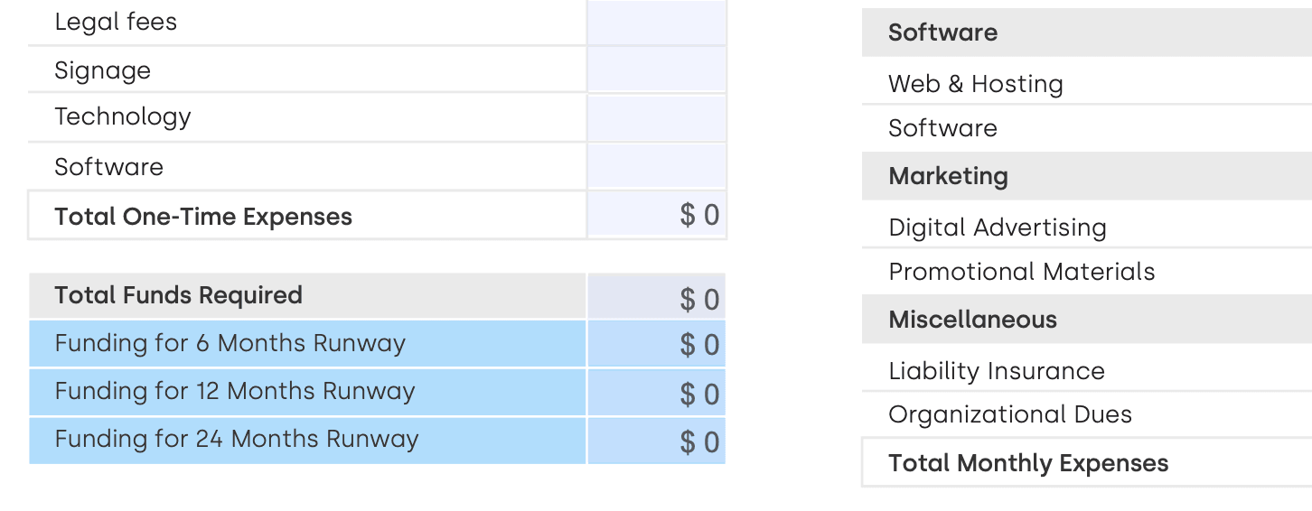Image resolution: width=1312 pixels, height=511 pixels.
Task: Select the Signage amount input cell
Action: [x=657, y=70]
